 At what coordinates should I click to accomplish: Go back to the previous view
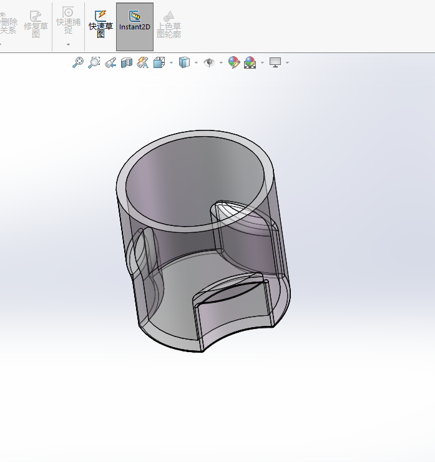coord(110,62)
